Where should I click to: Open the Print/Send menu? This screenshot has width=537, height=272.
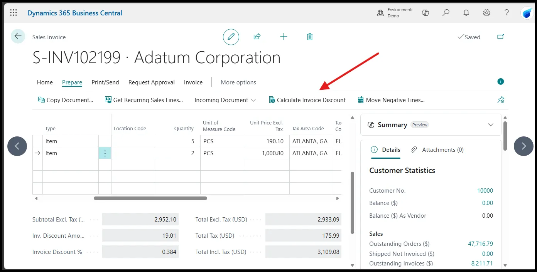point(105,82)
